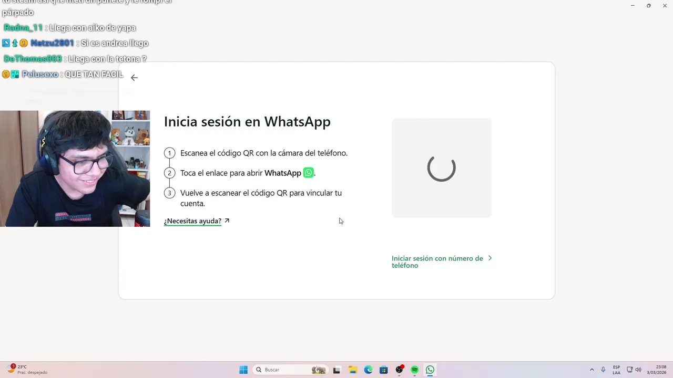
Task: Launch Microsoft Edge from the taskbar
Action: tap(368, 370)
